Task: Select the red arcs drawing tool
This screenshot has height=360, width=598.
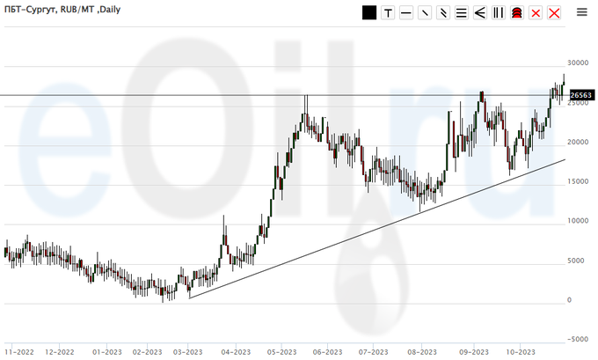Action: (517, 13)
